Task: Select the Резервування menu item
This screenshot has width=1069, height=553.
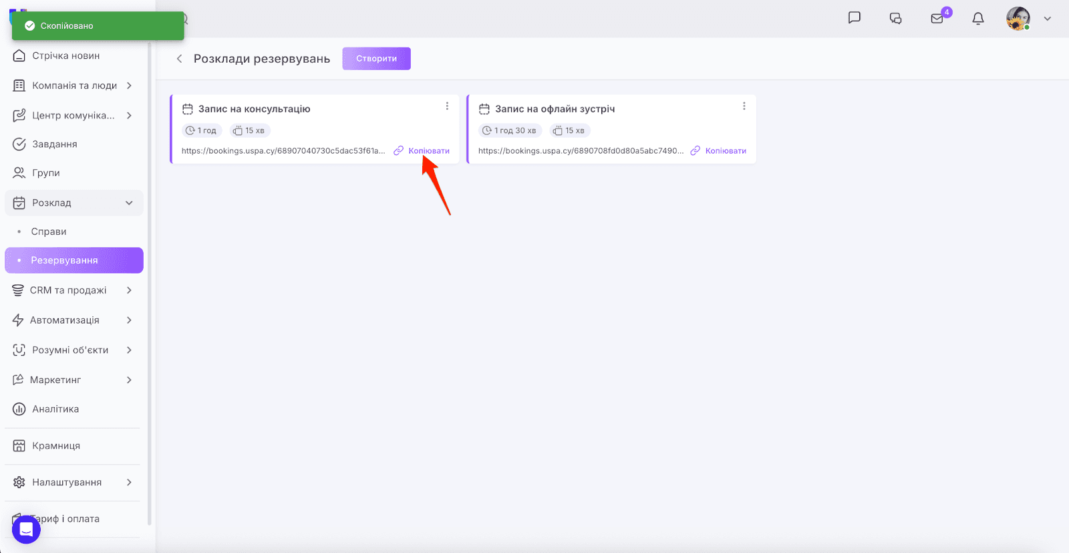Action: tap(64, 260)
